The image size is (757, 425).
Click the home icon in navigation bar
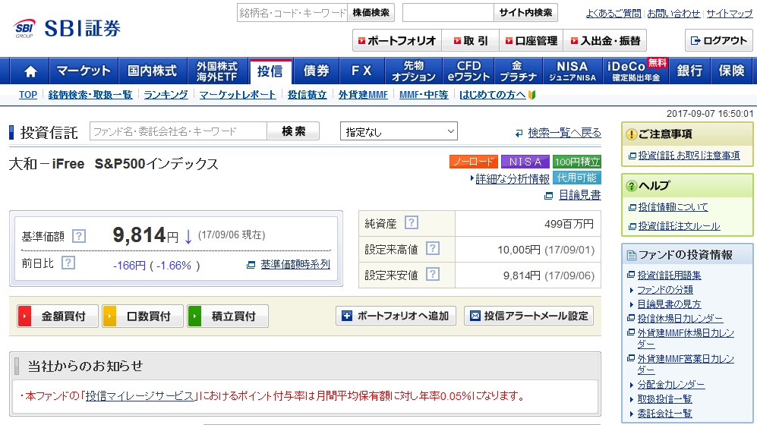coord(30,71)
